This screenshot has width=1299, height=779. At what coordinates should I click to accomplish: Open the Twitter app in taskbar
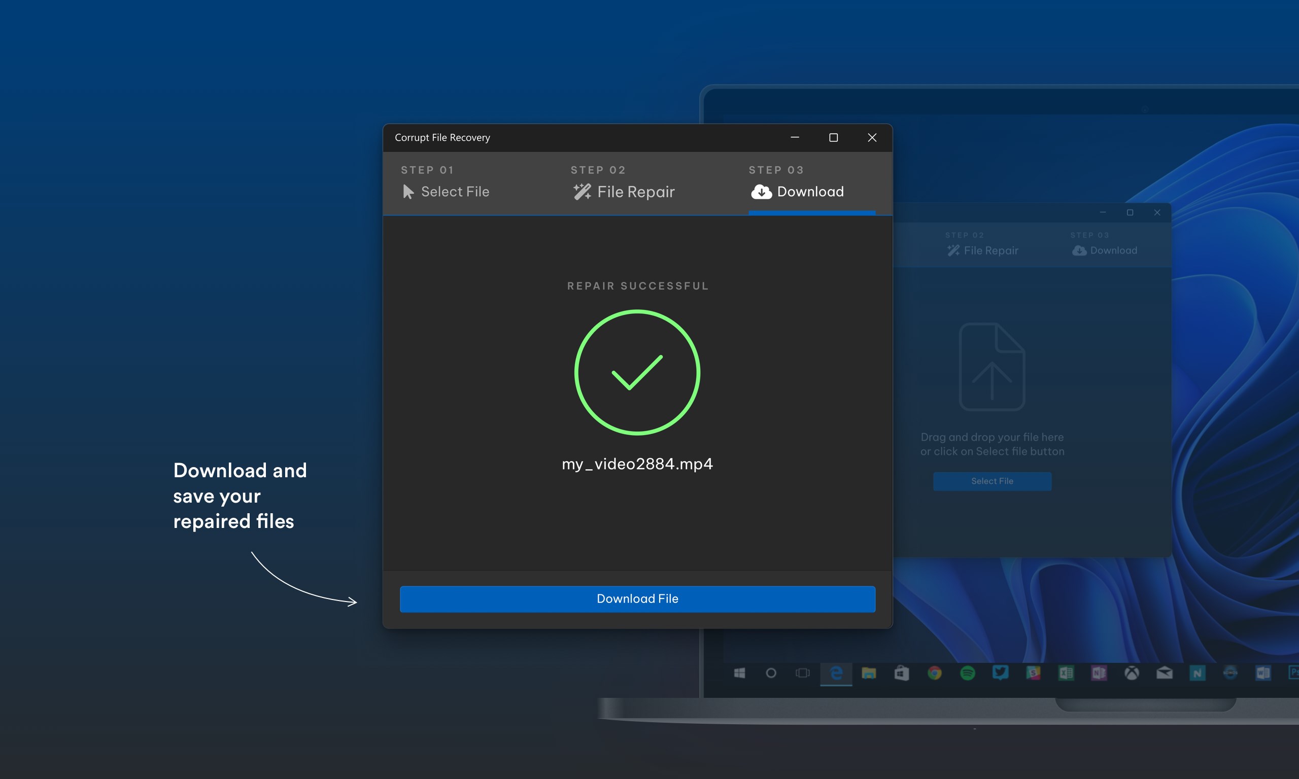click(1000, 673)
